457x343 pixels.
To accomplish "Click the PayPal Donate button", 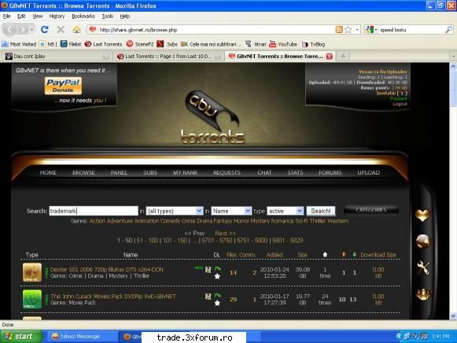I will click(63, 86).
